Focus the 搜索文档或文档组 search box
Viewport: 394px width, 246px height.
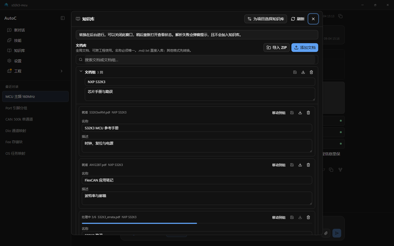click(x=197, y=60)
